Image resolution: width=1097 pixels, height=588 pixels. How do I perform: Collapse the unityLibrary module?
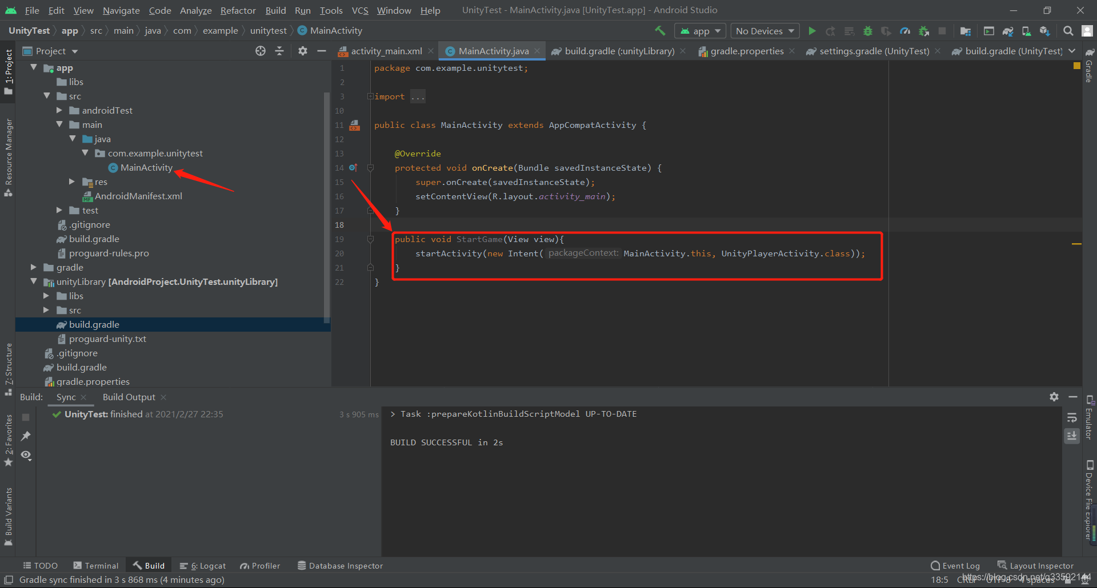tap(34, 281)
